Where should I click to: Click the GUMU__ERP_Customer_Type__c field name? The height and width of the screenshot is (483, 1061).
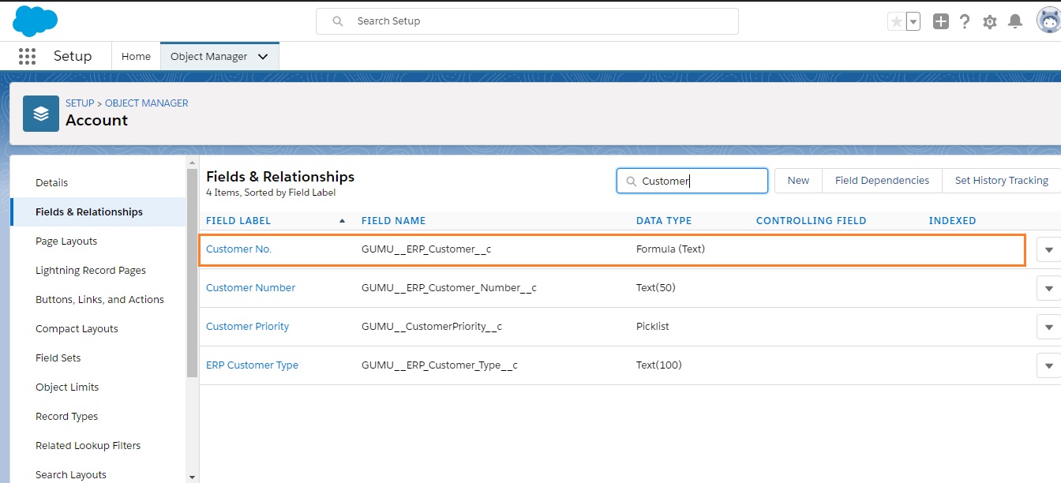point(440,365)
